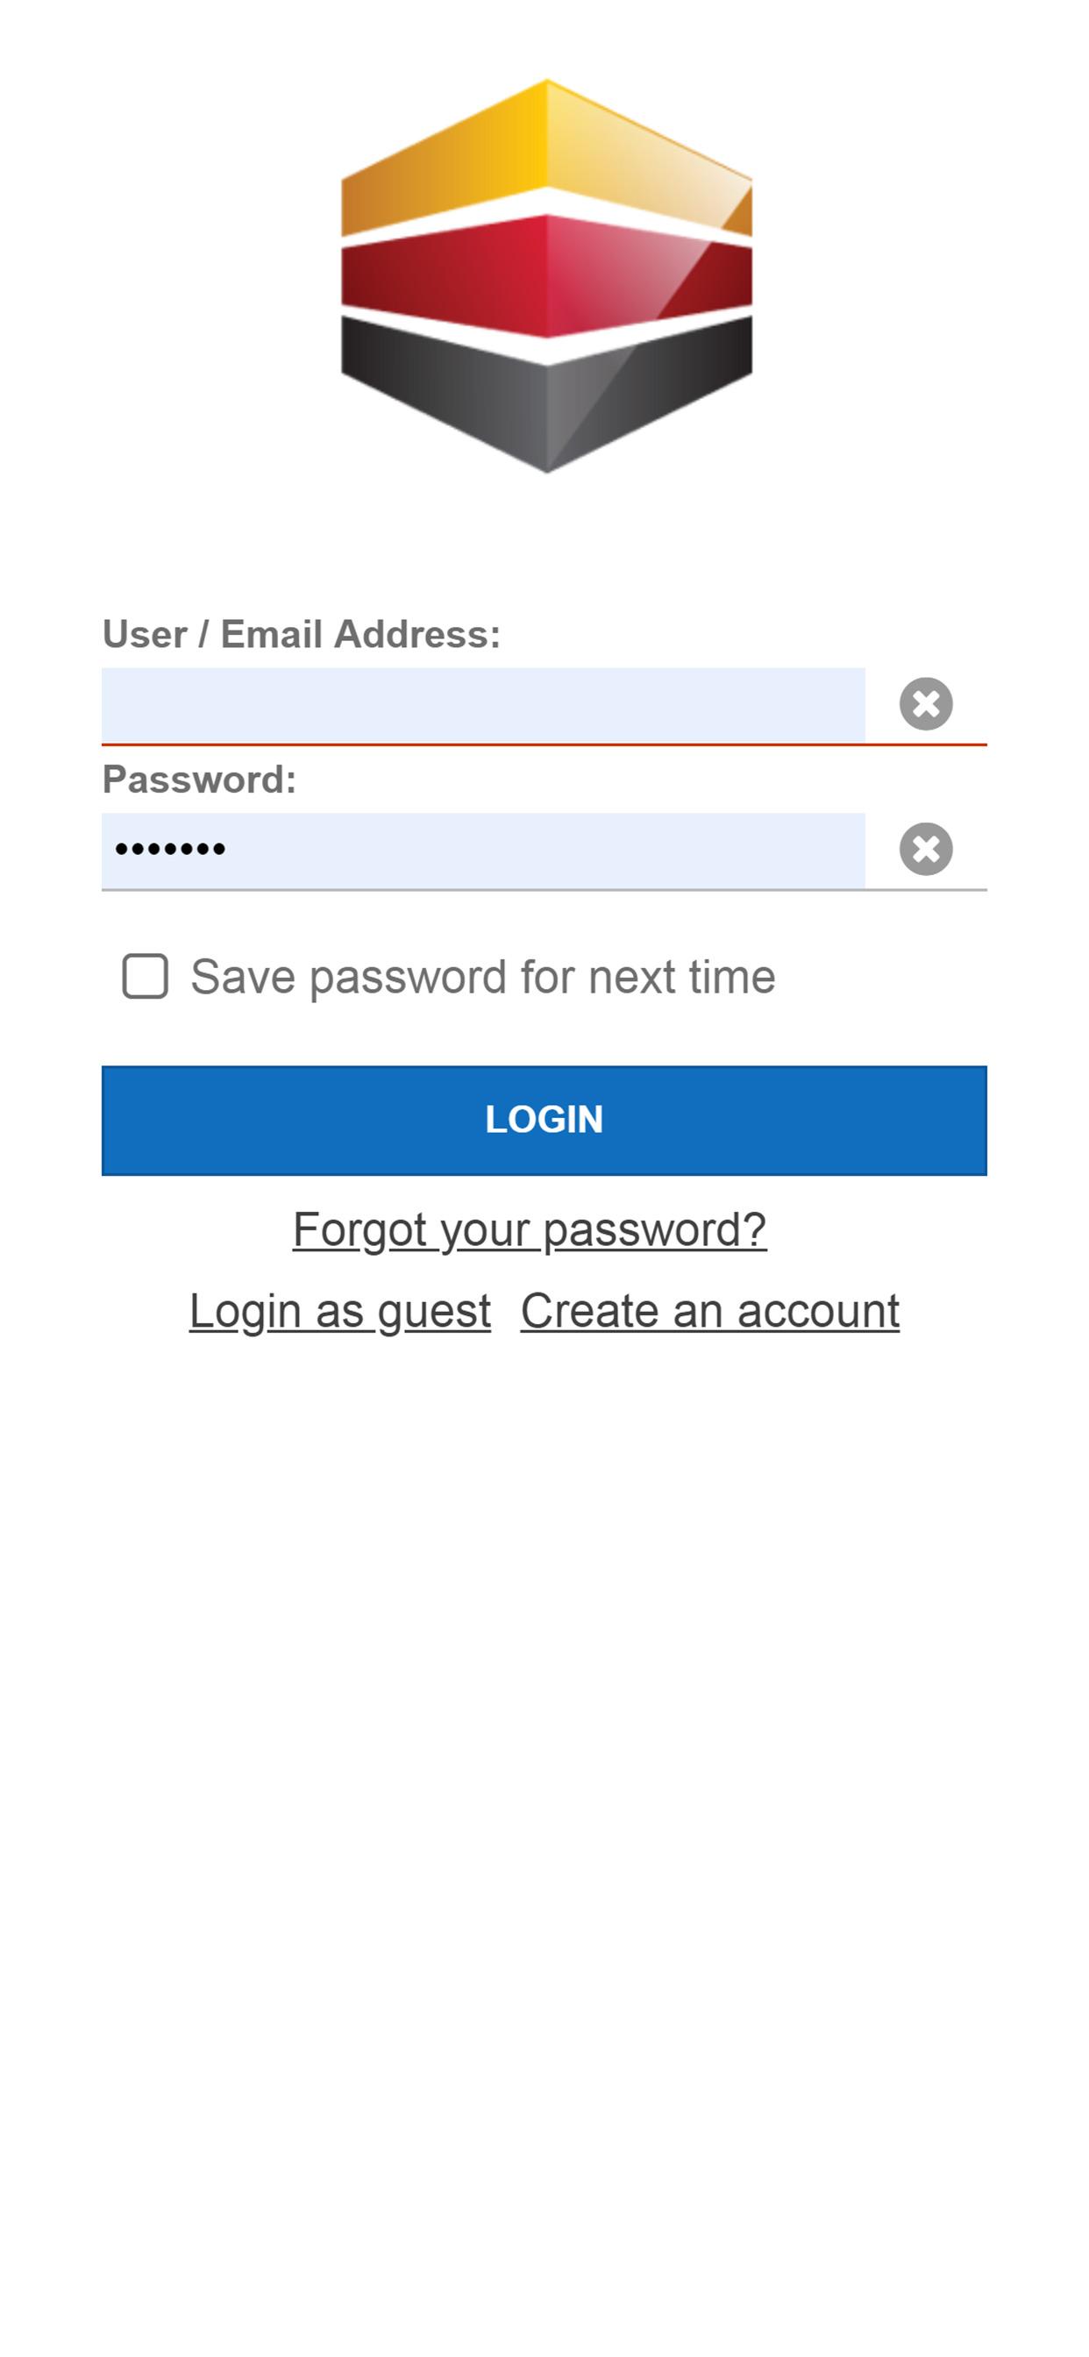Click the 'Password:' field label
1089x2357 pixels.
tap(198, 780)
